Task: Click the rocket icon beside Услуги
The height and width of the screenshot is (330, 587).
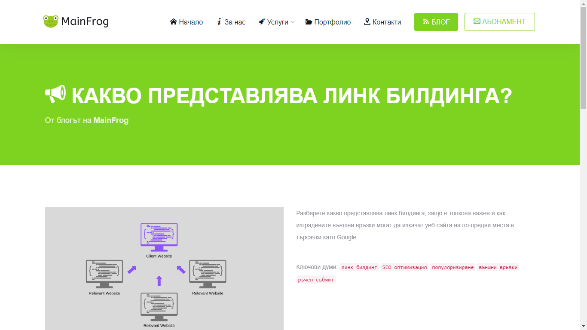Action: pyautogui.click(x=262, y=21)
